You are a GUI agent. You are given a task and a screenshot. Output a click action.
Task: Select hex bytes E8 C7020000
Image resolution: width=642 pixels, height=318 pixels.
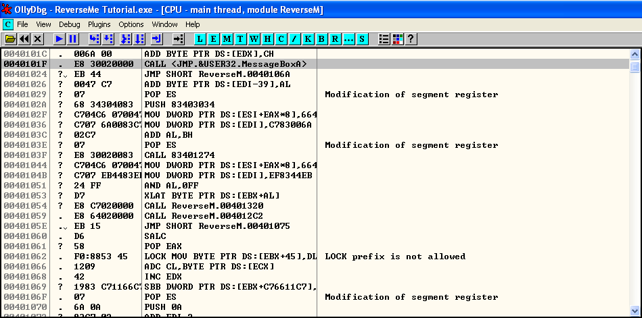click(104, 206)
